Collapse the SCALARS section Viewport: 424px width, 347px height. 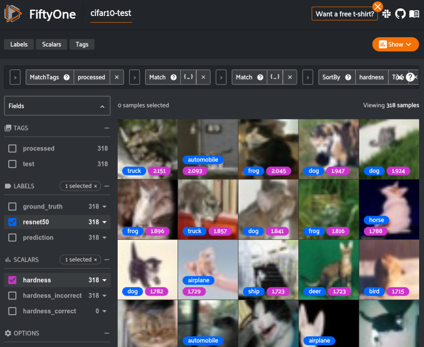click(x=107, y=260)
